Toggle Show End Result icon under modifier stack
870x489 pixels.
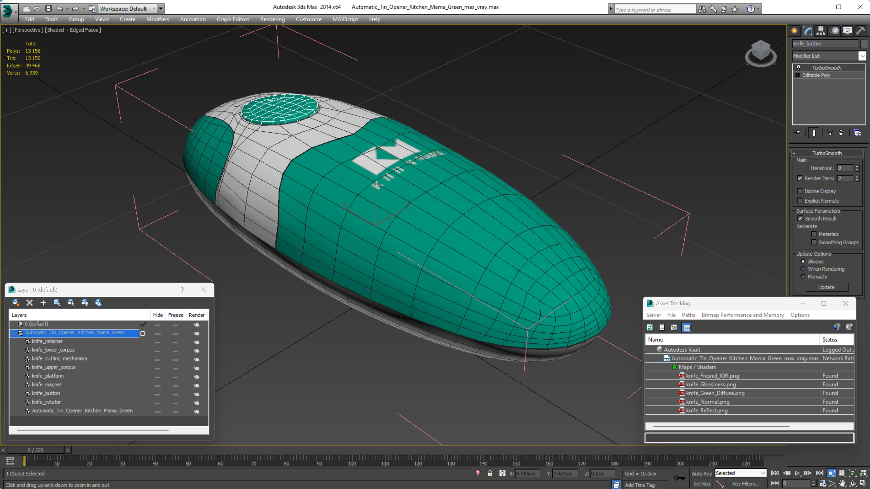pos(814,133)
